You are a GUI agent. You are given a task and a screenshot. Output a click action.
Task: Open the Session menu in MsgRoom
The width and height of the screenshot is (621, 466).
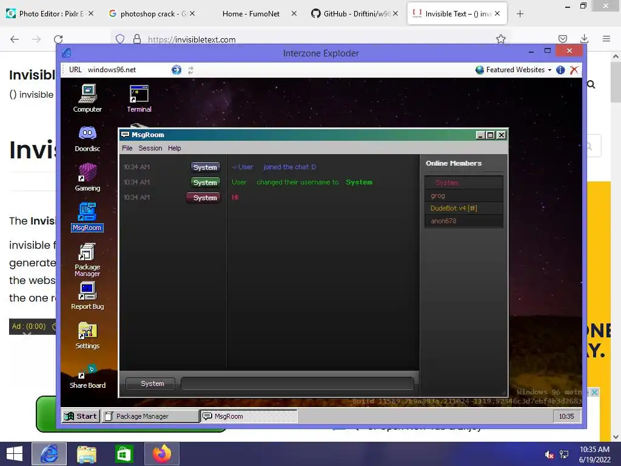150,148
